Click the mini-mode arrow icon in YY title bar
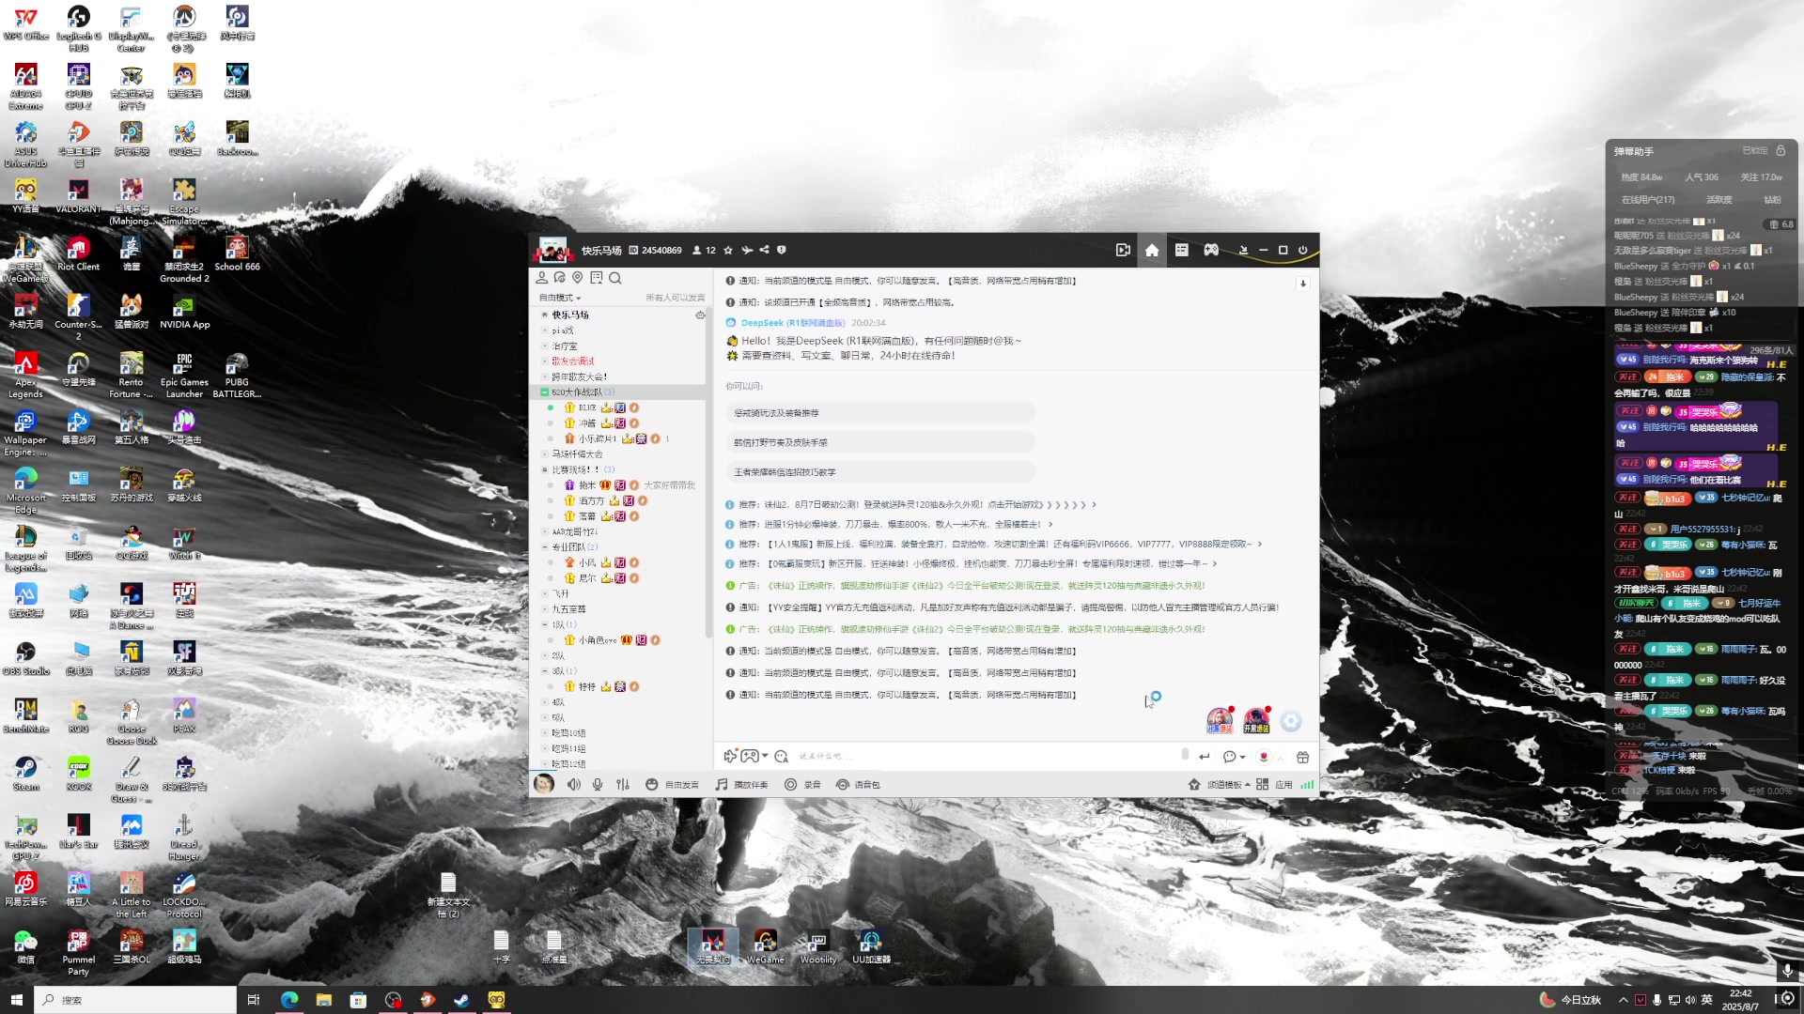This screenshot has width=1804, height=1014. click(1243, 250)
